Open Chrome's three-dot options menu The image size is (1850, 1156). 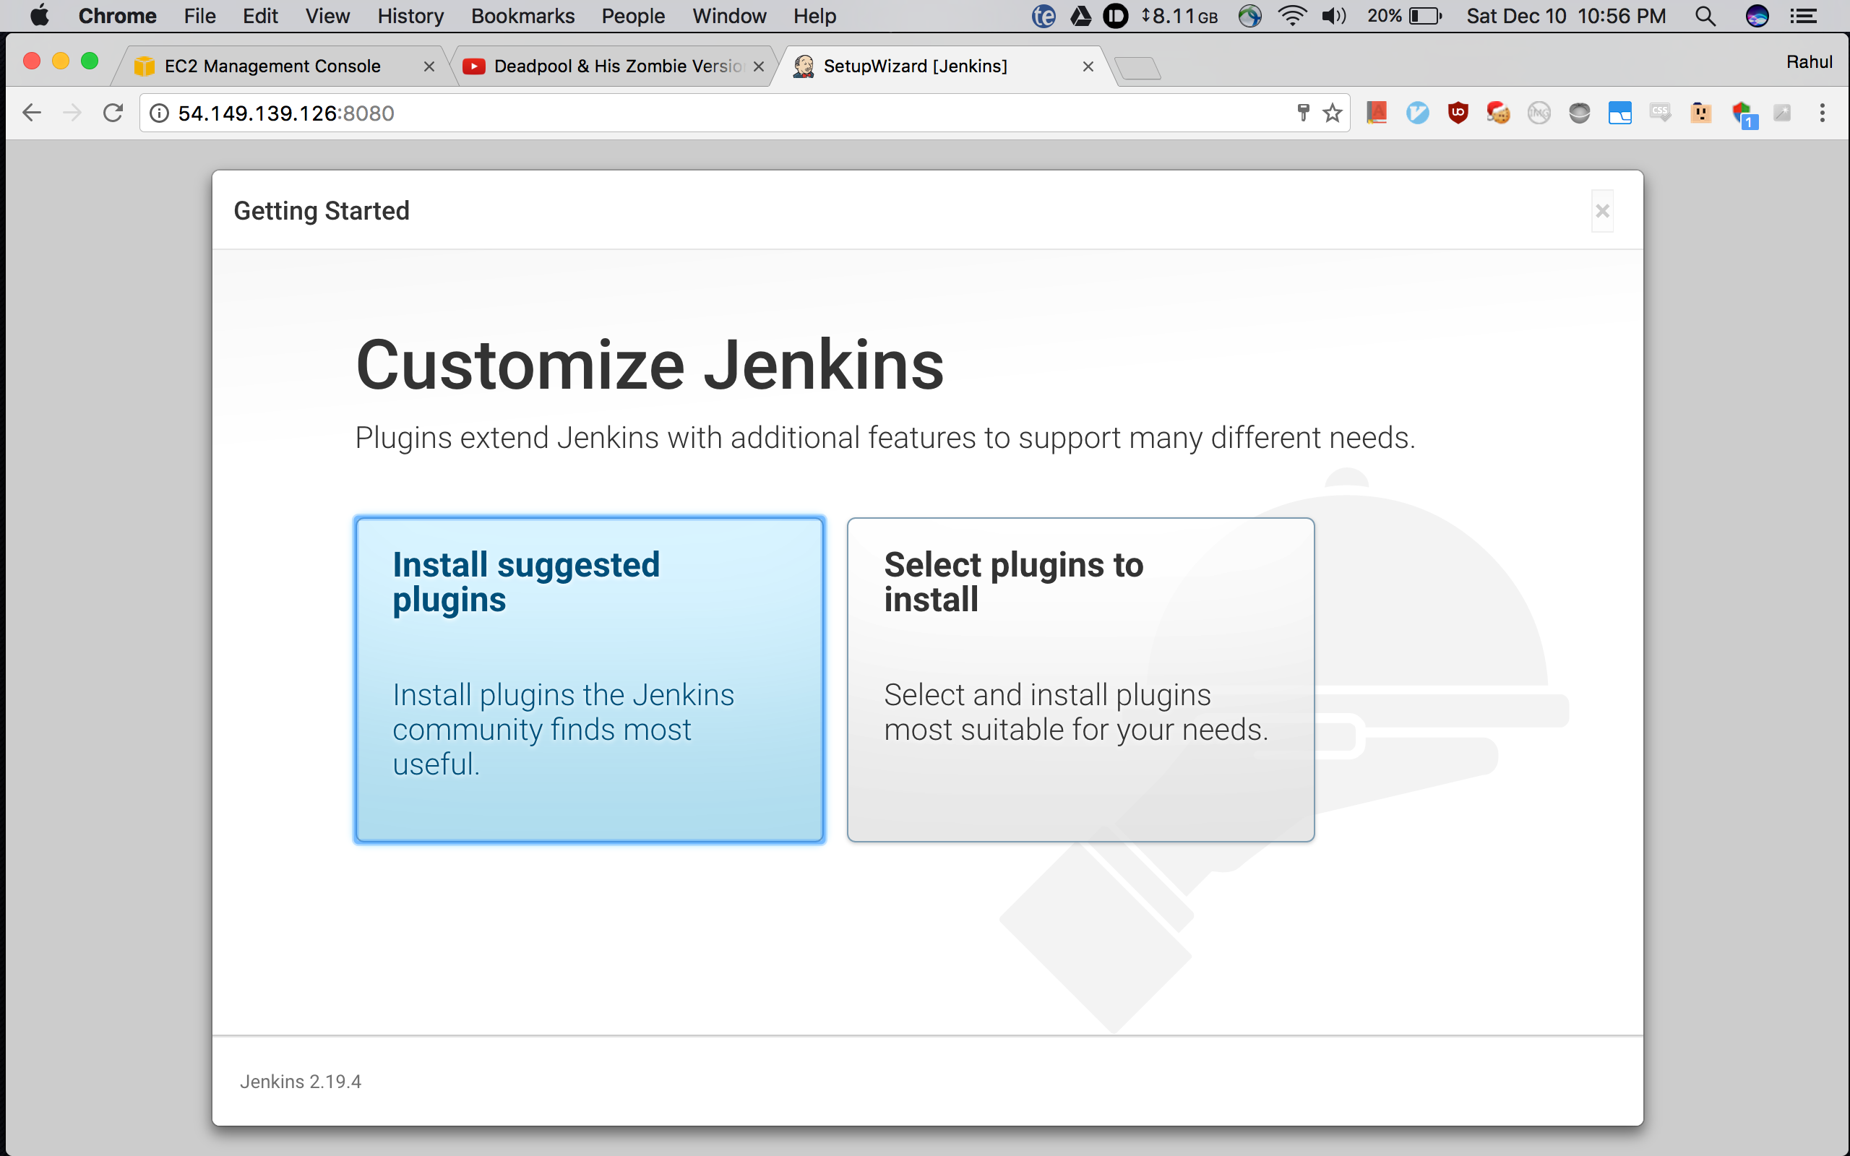(1823, 113)
